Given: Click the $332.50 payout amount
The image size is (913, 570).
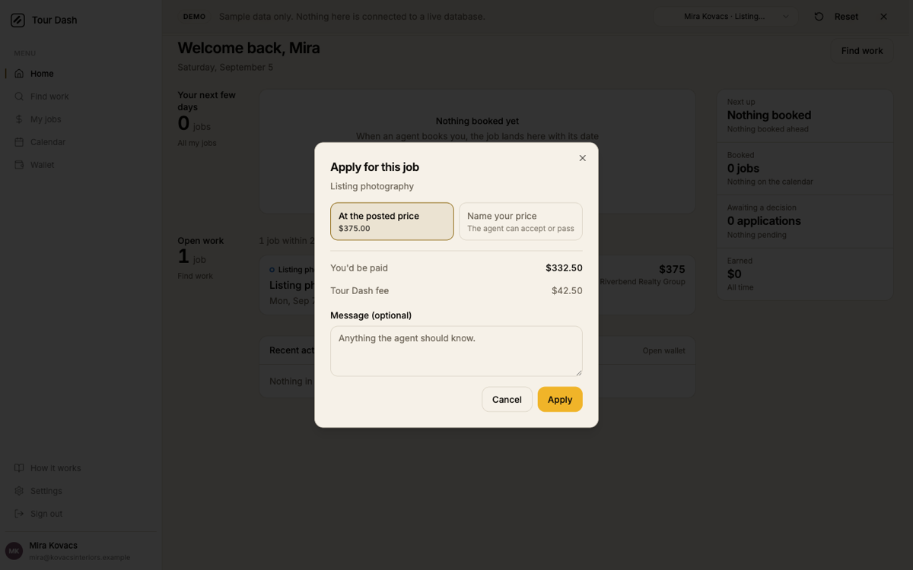Looking at the screenshot, I should coord(564,268).
